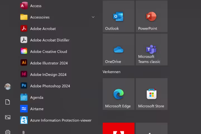
Task: Launch Photoshop 2024 from its Ps icon
Action: 24,85
